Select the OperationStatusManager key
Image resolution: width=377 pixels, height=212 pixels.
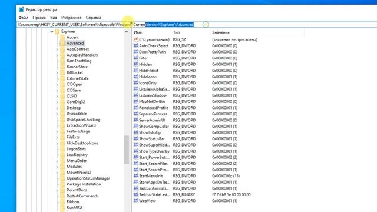[88, 178]
